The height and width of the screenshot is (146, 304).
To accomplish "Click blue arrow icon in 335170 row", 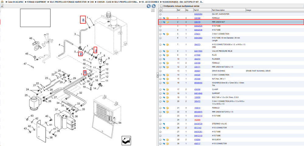I will point(164,22).
